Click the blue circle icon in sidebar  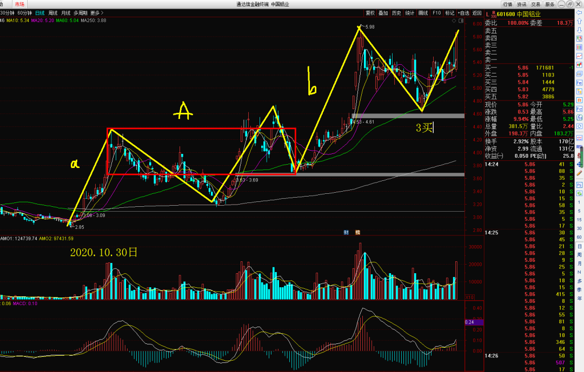(x=579, y=126)
